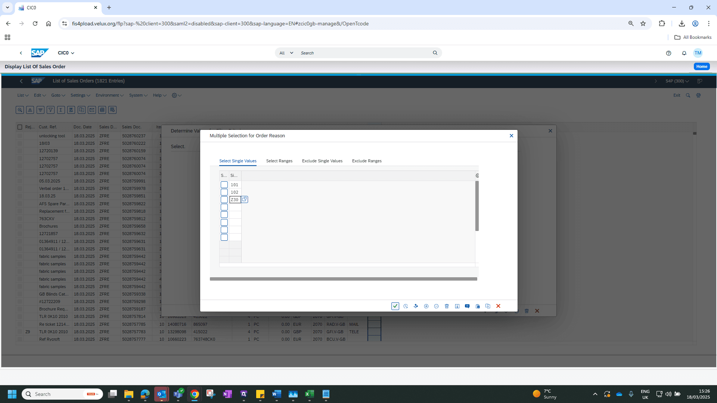Click the Z30 single value input field

pyautogui.click(x=235, y=200)
